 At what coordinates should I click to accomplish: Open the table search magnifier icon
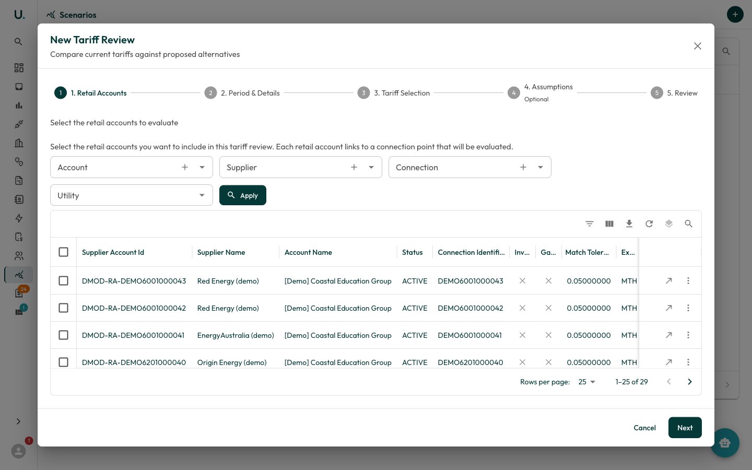pyautogui.click(x=689, y=224)
